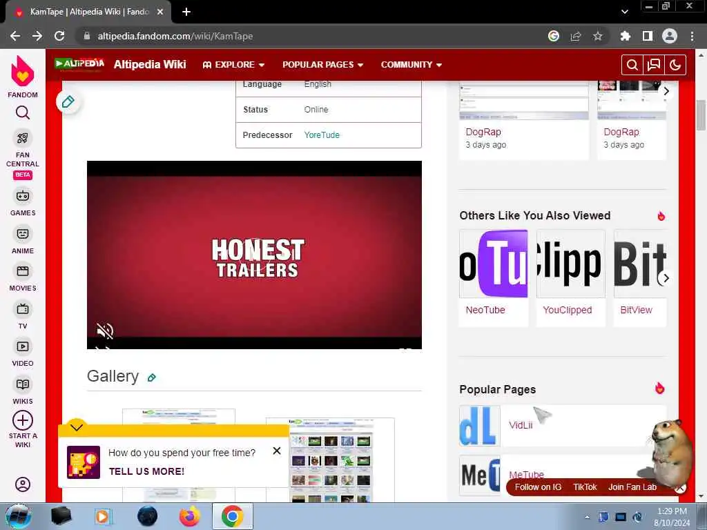Expand the Popular Pages dropdown menu
This screenshot has width=707, height=530.
pos(323,65)
